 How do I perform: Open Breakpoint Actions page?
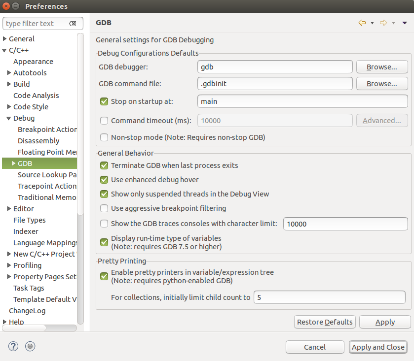[47, 130]
